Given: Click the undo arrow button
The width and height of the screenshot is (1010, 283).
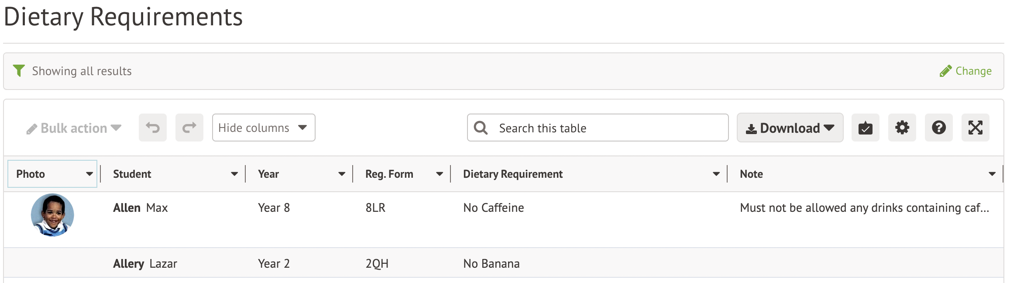Looking at the screenshot, I should click(x=153, y=128).
